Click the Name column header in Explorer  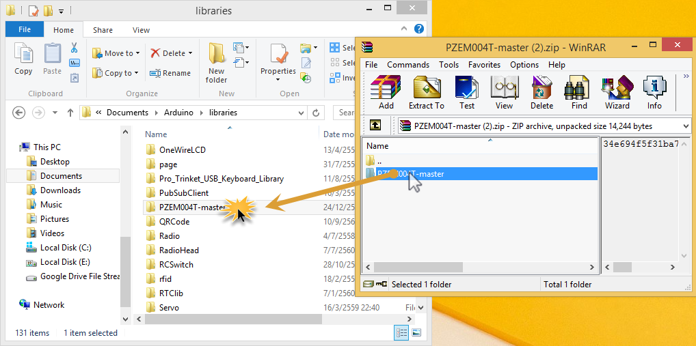[x=156, y=134]
